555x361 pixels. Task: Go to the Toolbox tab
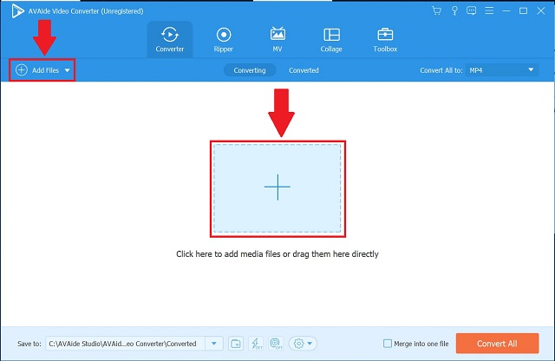[x=385, y=39]
